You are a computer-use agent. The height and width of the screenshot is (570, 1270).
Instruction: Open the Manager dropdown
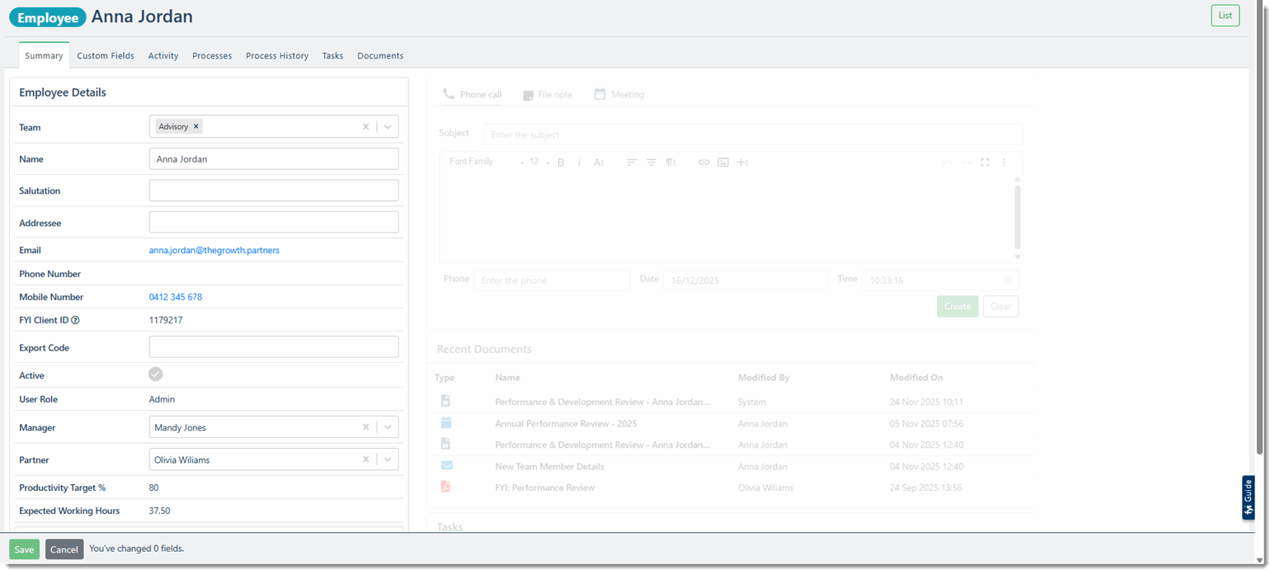pos(388,427)
